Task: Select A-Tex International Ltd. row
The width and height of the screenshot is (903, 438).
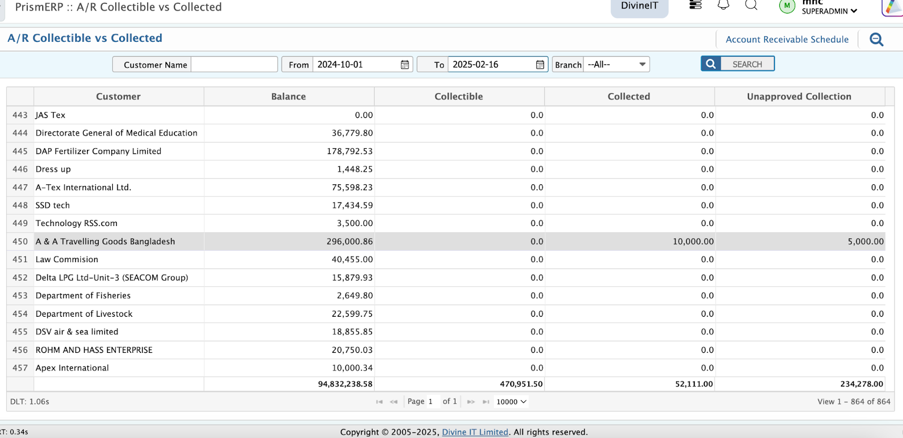Action: [446, 187]
